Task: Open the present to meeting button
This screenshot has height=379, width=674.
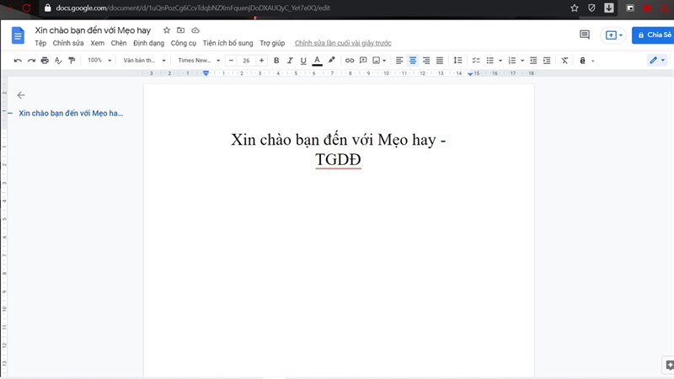Action: point(613,35)
